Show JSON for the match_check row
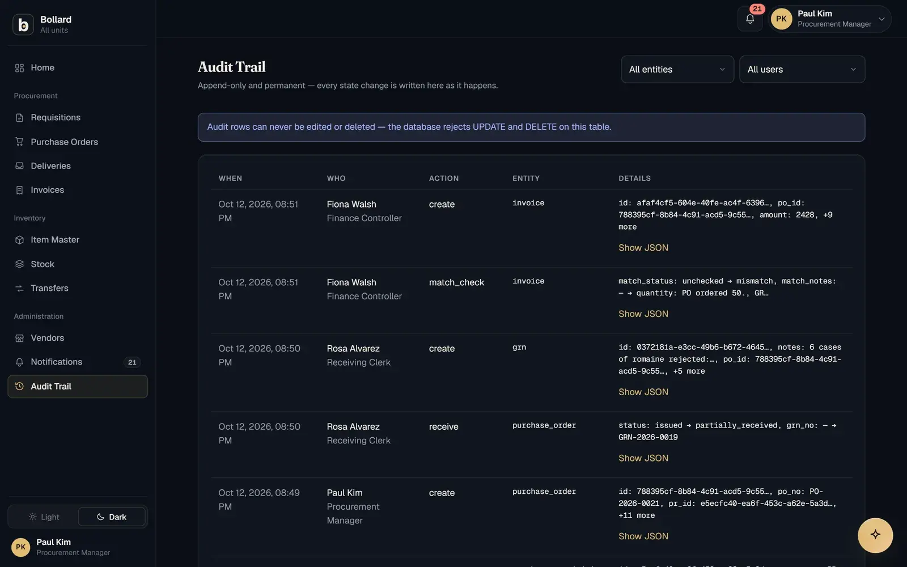Image resolution: width=907 pixels, height=567 pixels. pos(643,314)
